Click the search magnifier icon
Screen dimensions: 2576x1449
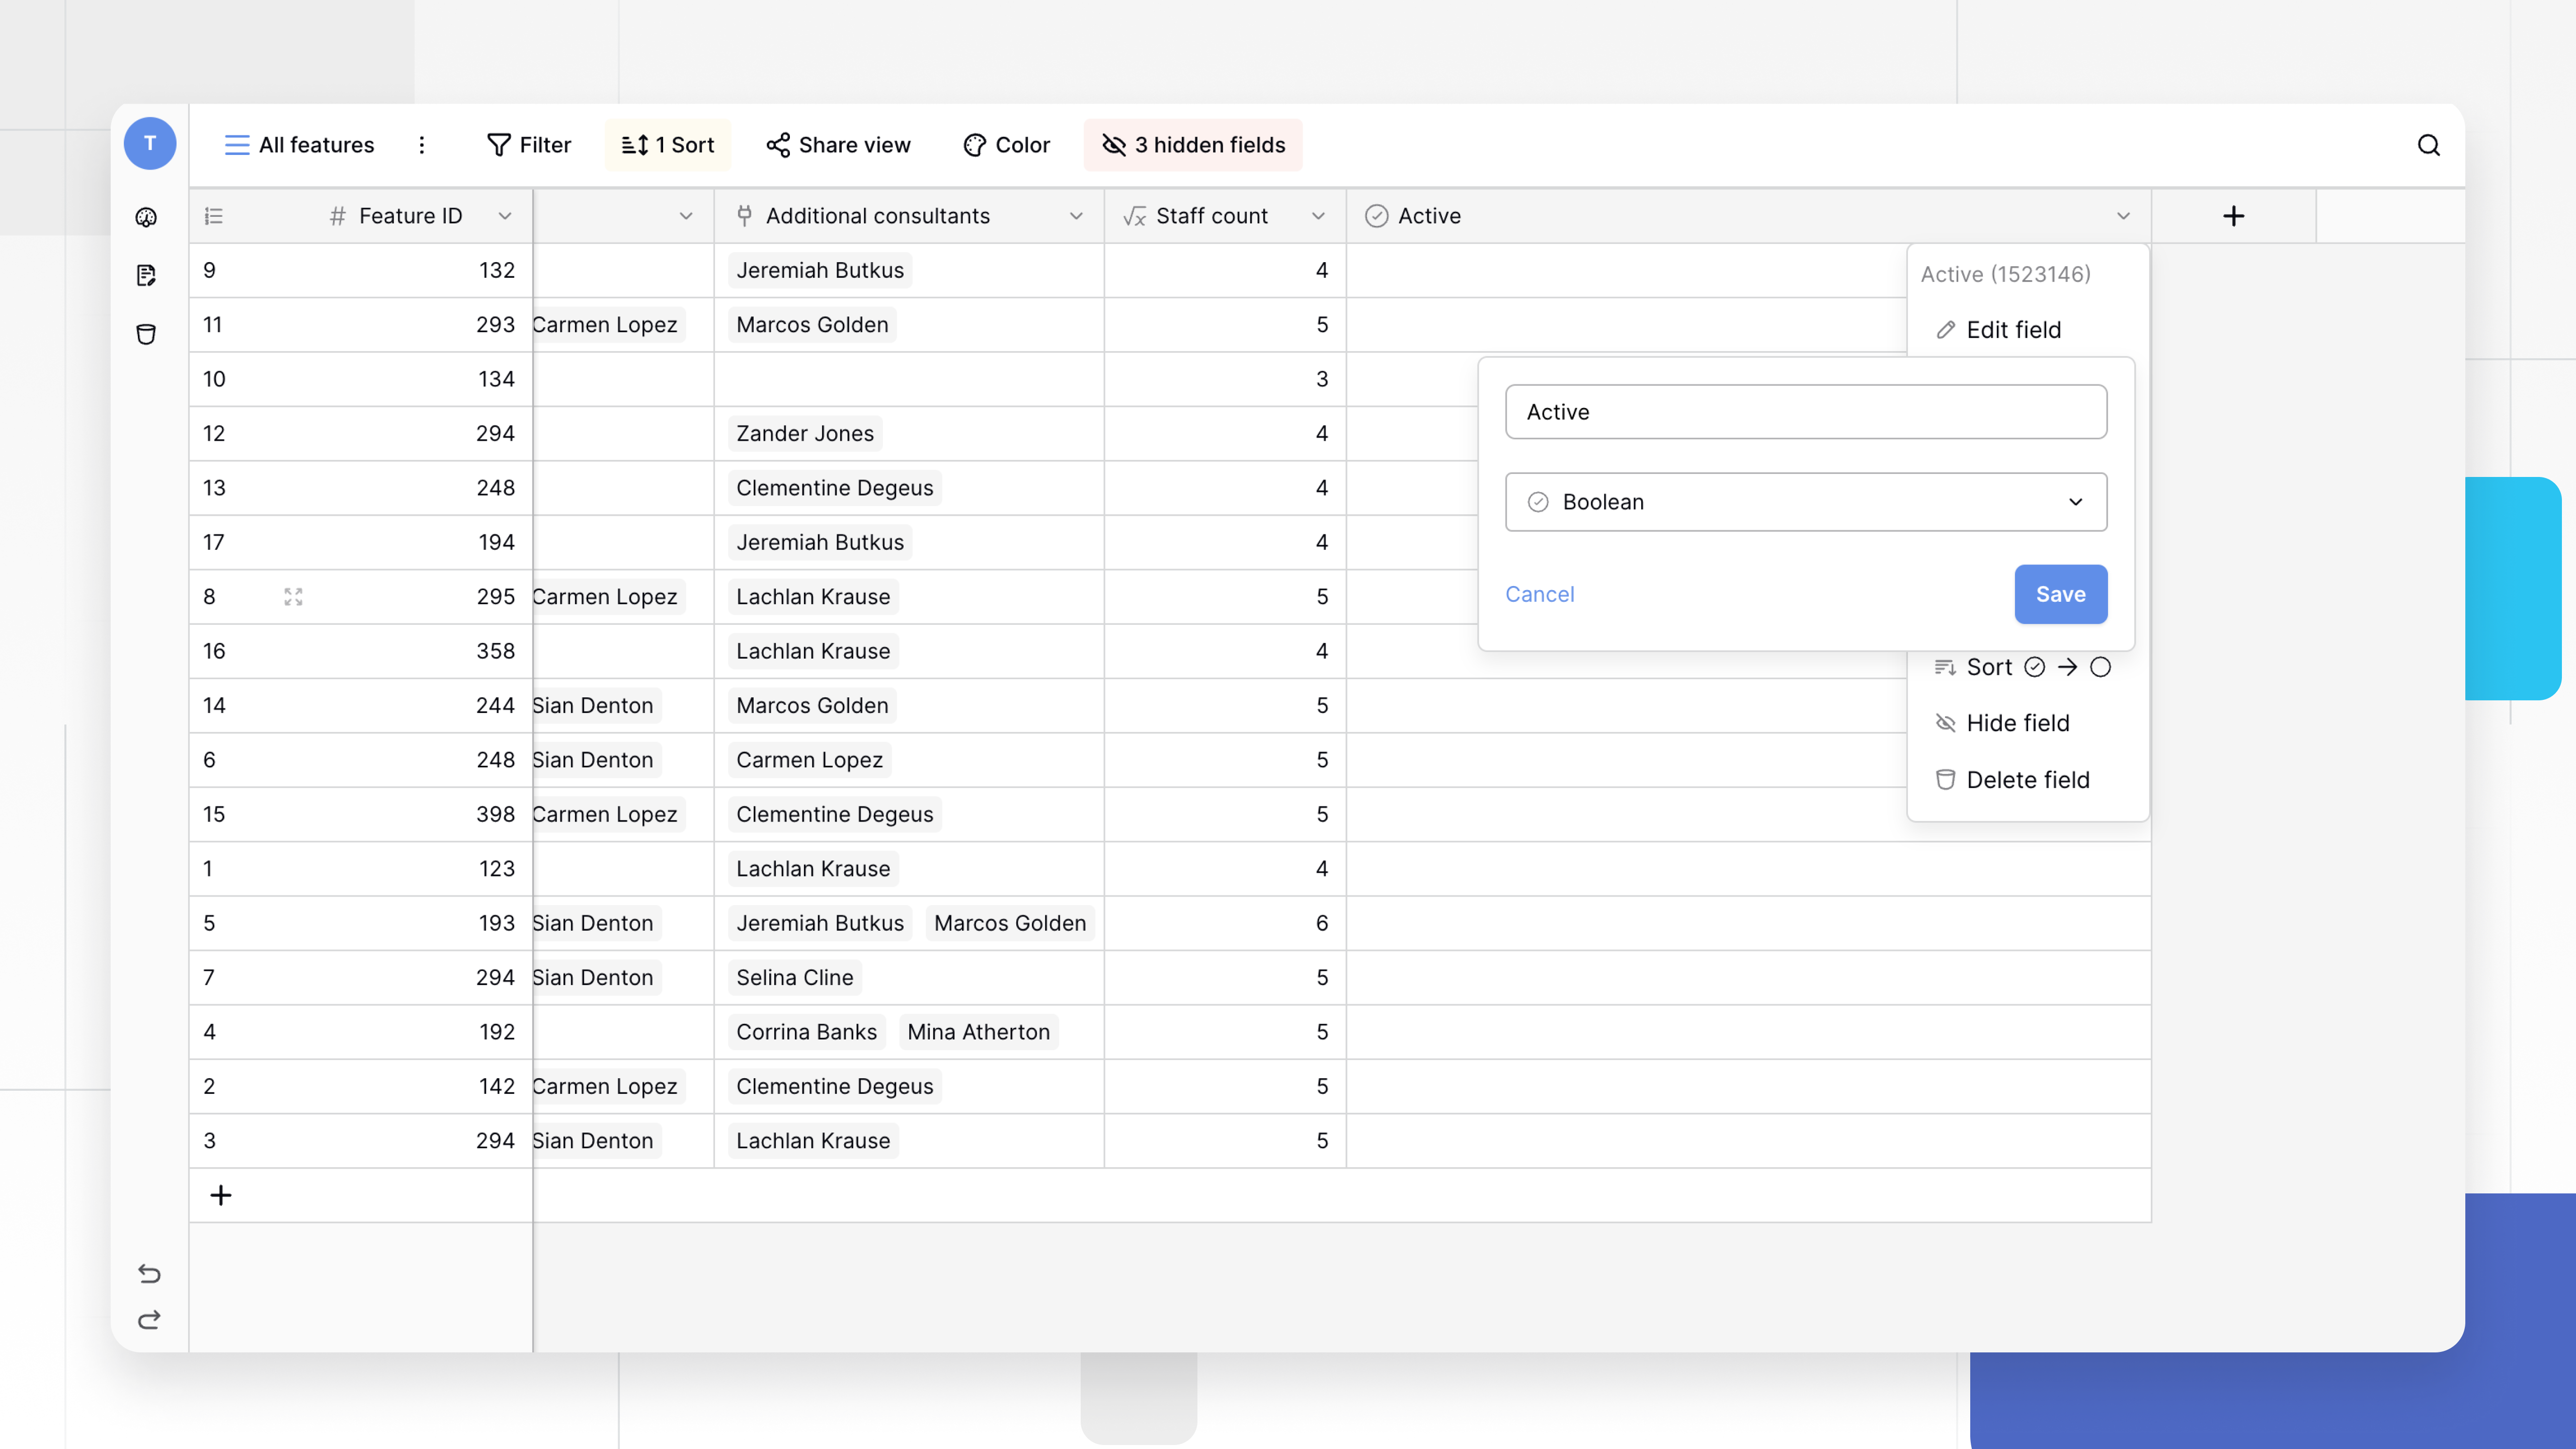tap(2428, 145)
